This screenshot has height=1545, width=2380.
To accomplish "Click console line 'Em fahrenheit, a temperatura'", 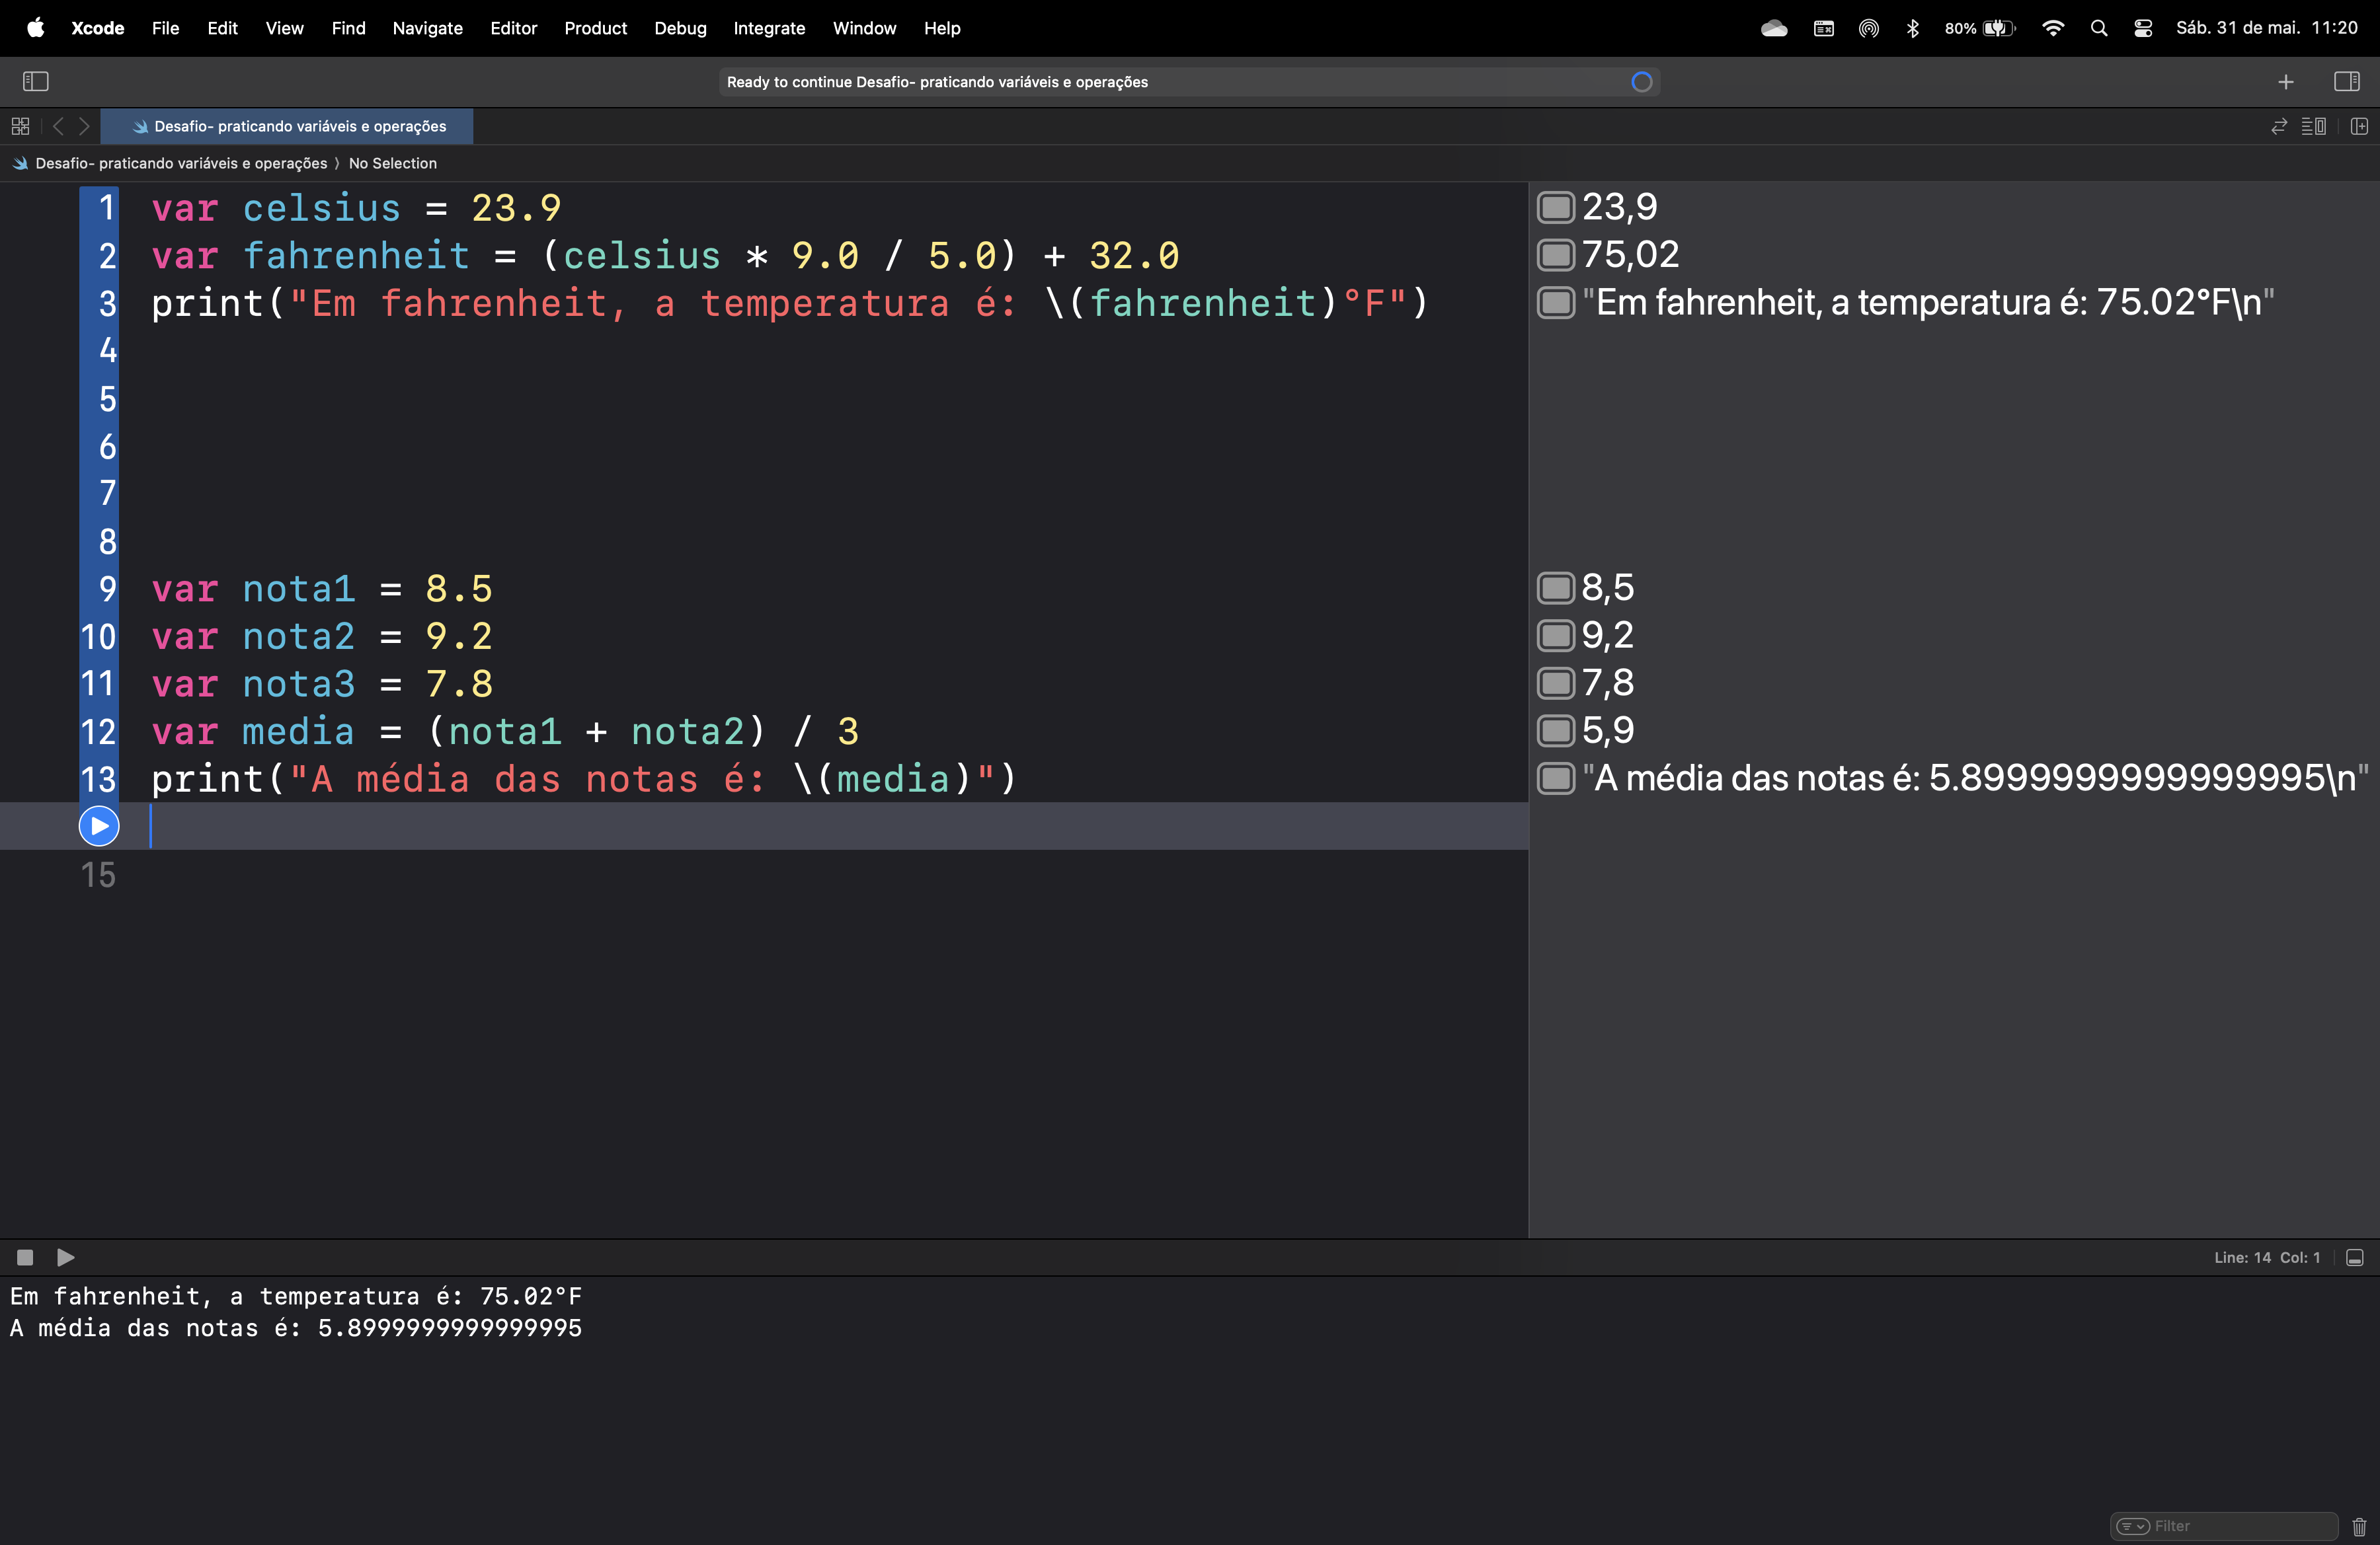I will [x=296, y=1296].
